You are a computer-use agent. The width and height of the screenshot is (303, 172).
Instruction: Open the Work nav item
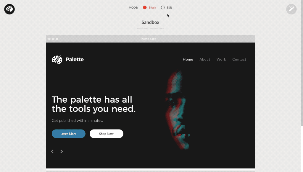[221, 59]
